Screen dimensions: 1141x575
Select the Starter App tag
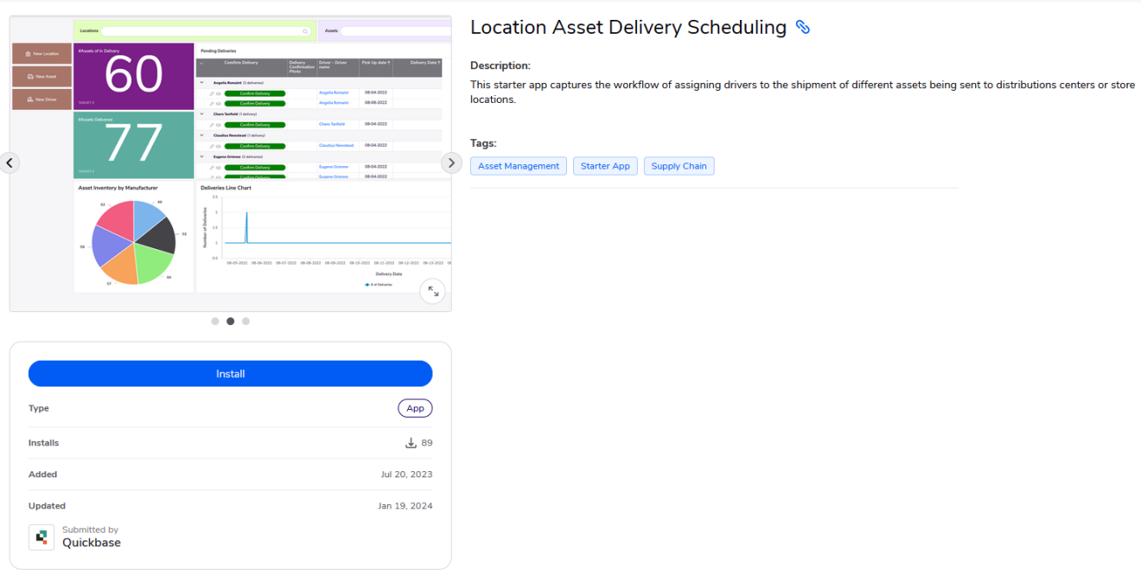pyautogui.click(x=605, y=165)
